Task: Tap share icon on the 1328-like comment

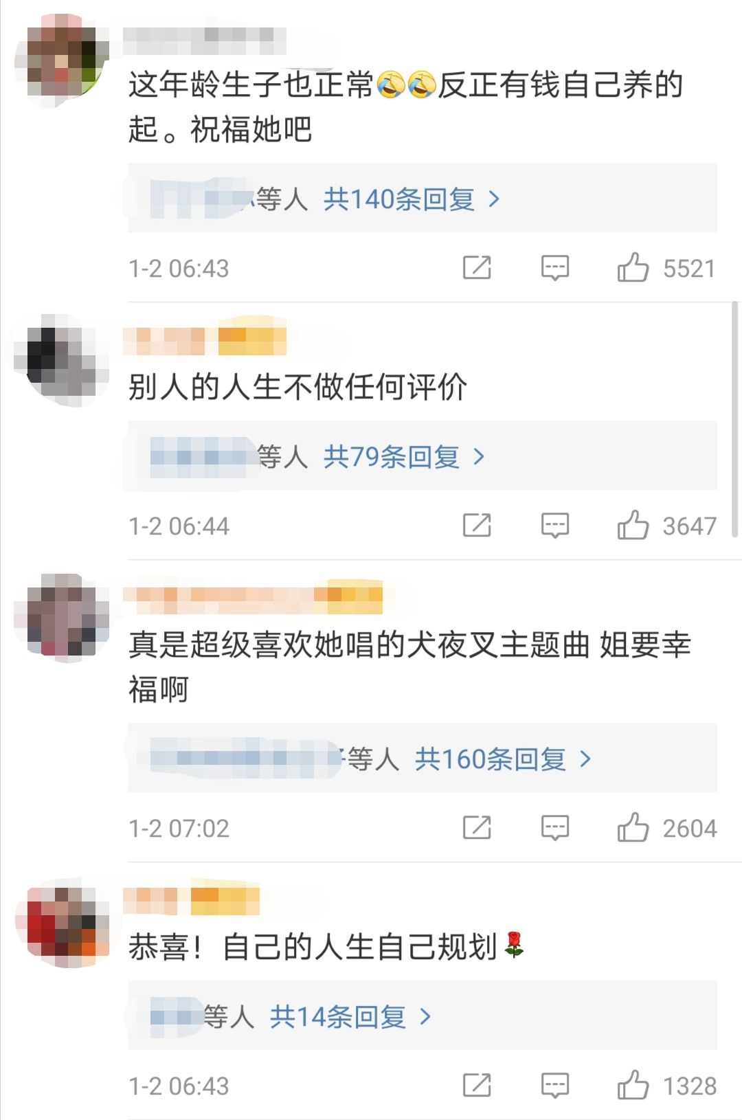Action: tap(477, 1085)
